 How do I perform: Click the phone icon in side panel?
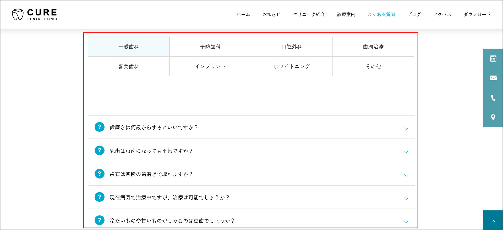[493, 98]
